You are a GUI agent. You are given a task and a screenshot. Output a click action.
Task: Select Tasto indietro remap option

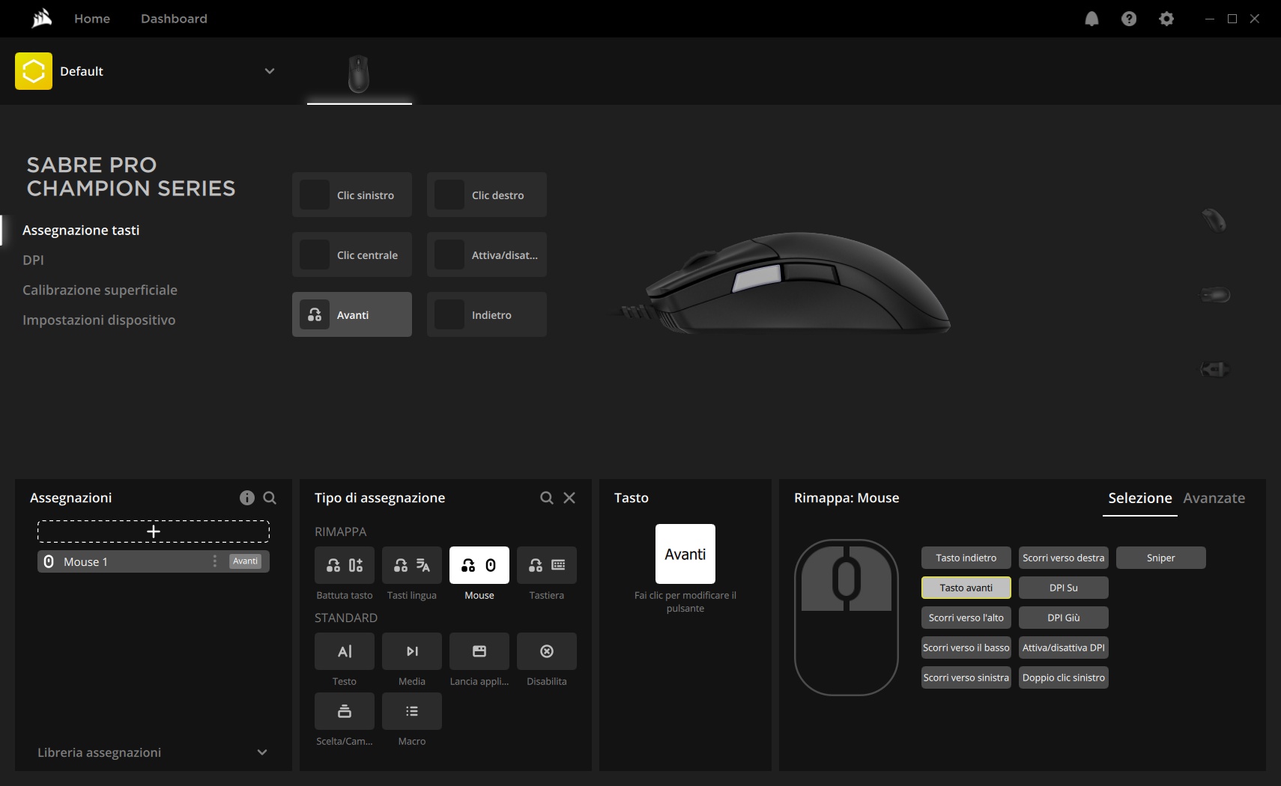pyautogui.click(x=966, y=558)
